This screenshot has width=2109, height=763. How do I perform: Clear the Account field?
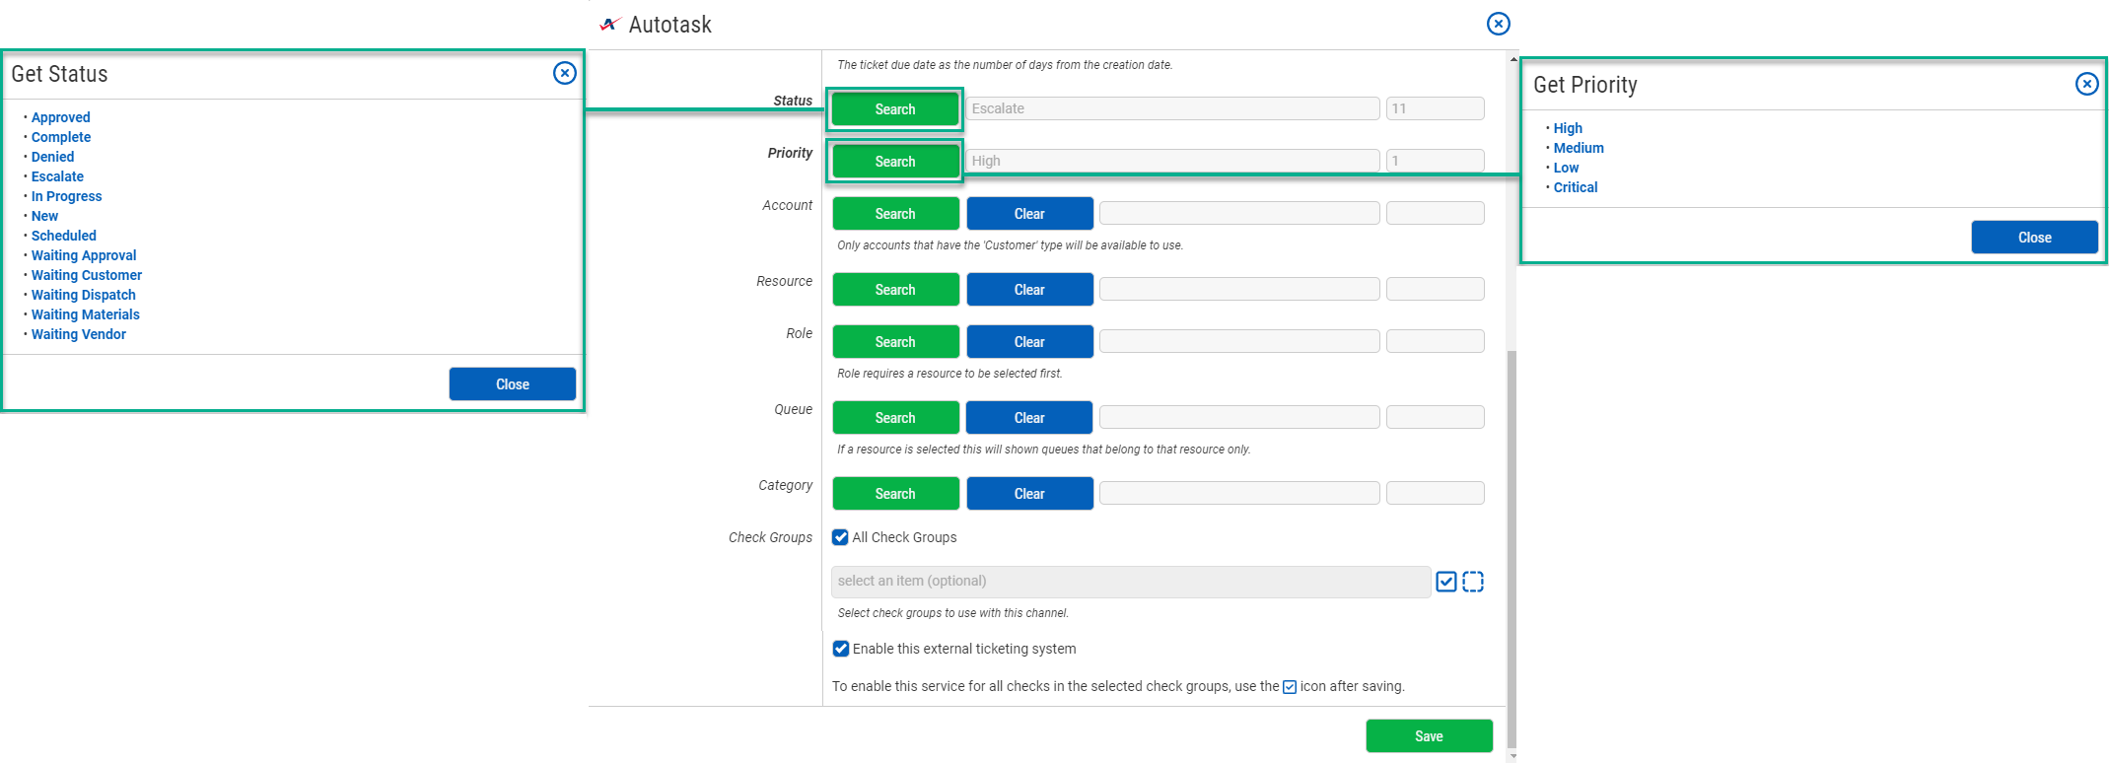coord(1029,214)
